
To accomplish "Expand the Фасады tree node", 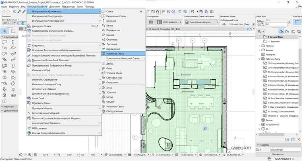I will pos(259,50).
